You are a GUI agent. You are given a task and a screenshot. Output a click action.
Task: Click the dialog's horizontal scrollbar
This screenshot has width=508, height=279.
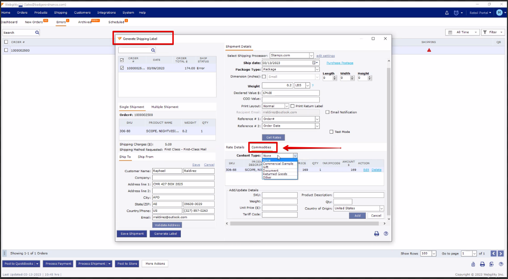pos(305,223)
